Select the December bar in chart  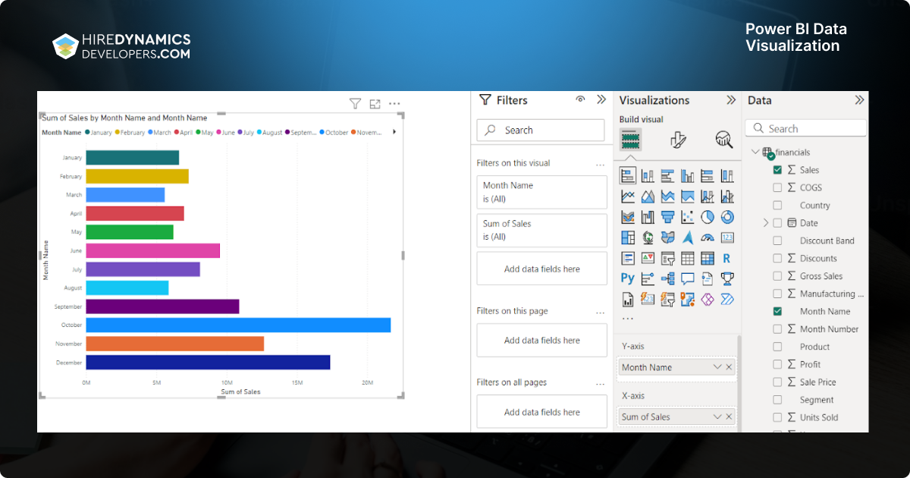(208, 363)
